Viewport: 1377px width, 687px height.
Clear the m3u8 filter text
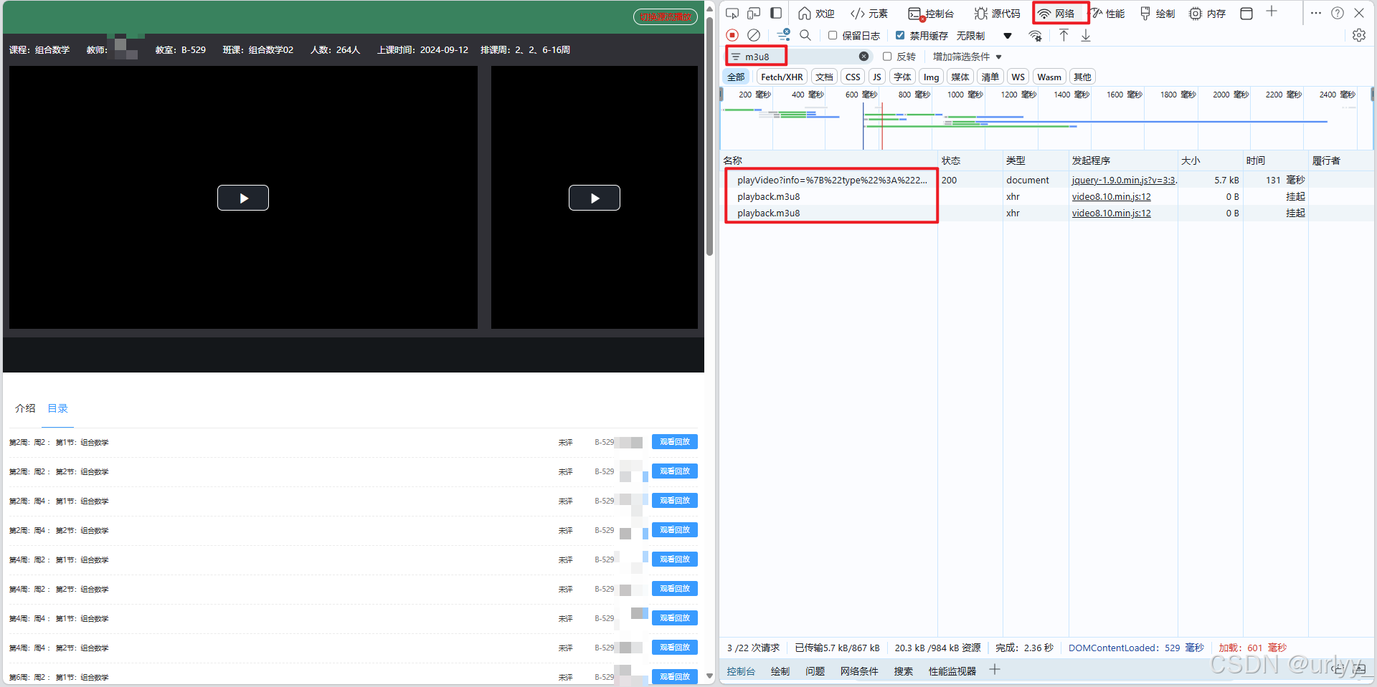coord(863,57)
